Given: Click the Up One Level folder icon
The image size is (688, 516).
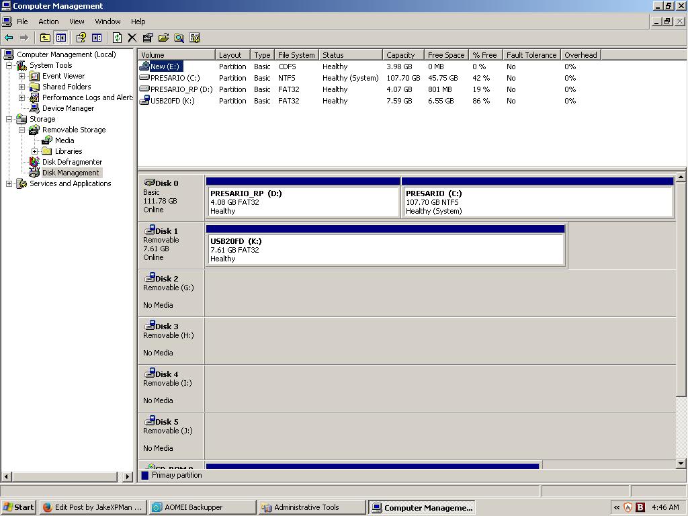Looking at the screenshot, I should point(45,38).
